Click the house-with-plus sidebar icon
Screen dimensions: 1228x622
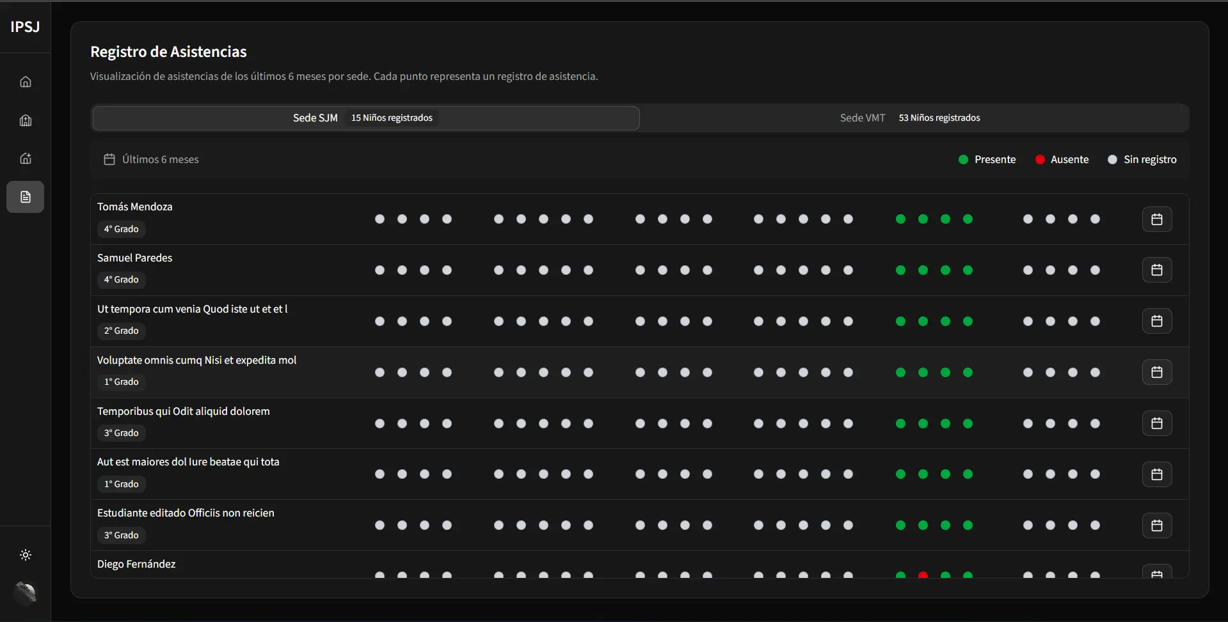point(26,159)
